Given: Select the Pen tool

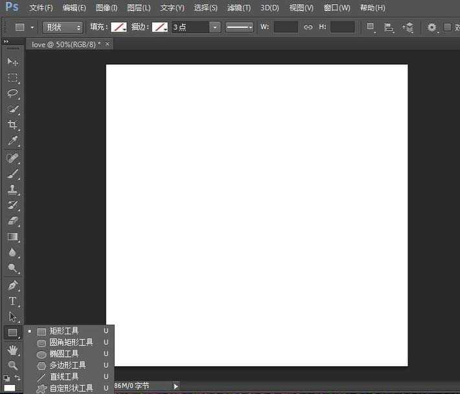Looking at the screenshot, I should pyautogui.click(x=12, y=285).
